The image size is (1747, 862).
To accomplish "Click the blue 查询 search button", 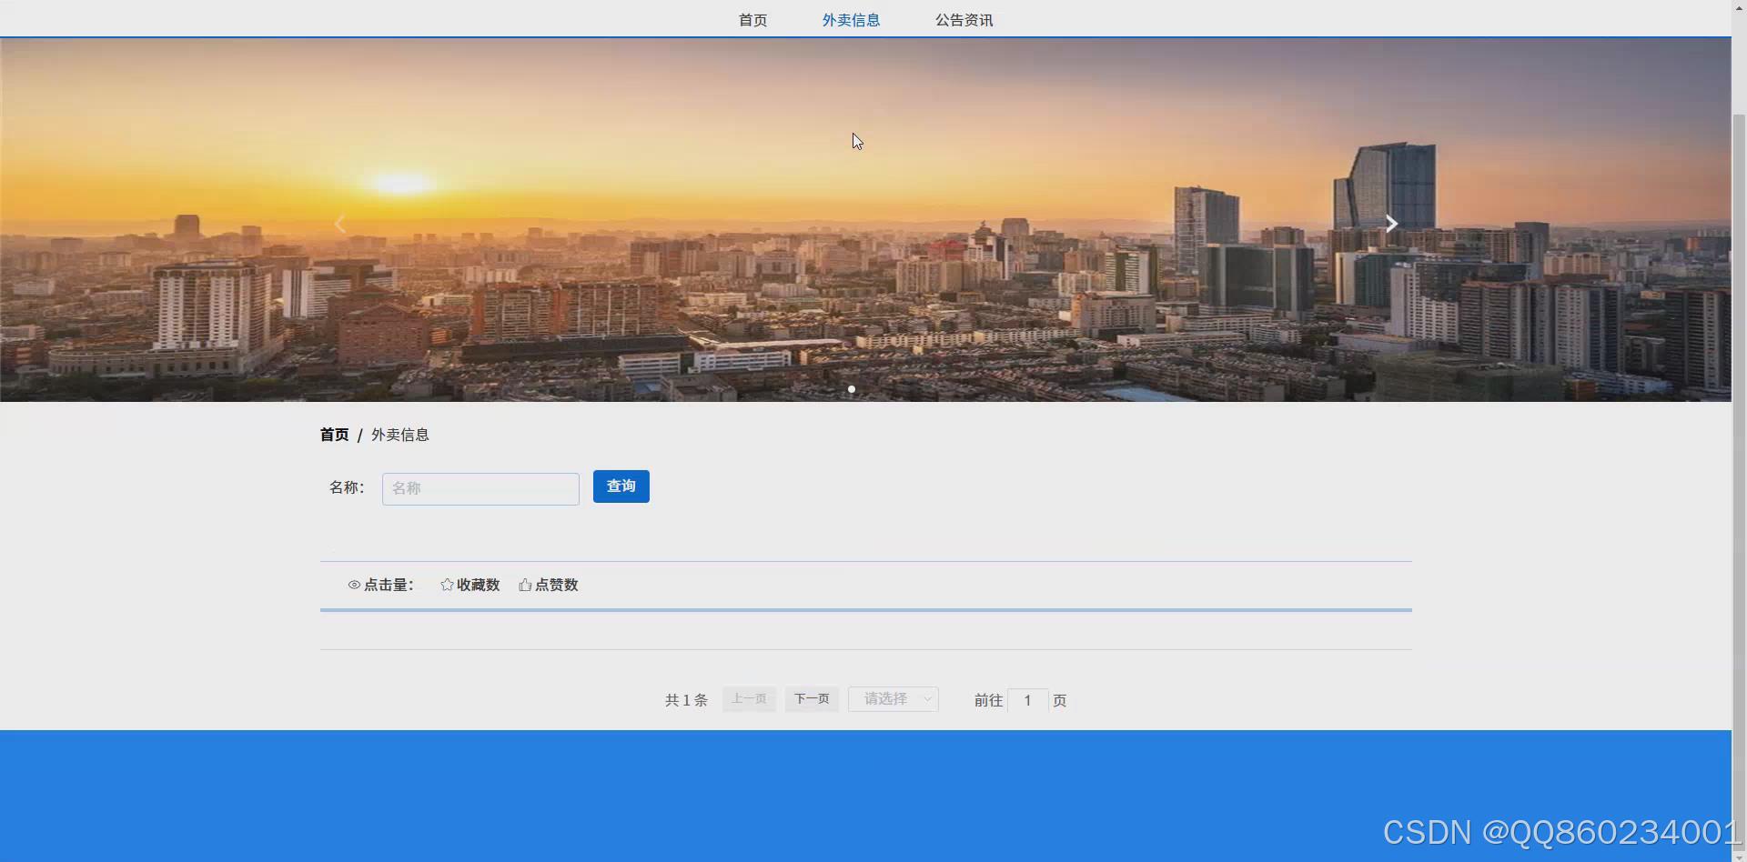I will [621, 486].
